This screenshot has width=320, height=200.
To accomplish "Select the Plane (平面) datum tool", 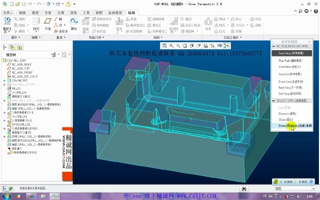I will pyautogui.click(x=48, y=21).
